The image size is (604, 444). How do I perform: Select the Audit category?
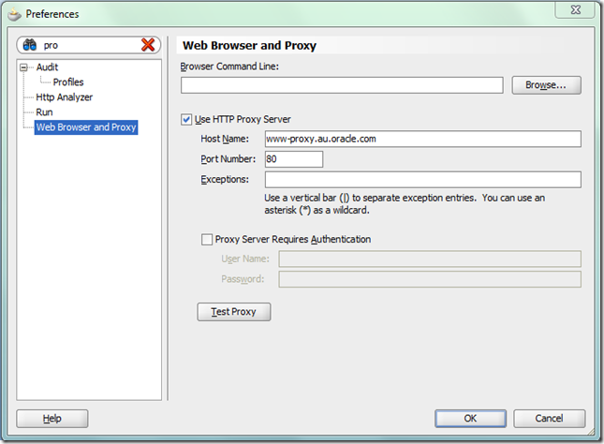(x=47, y=67)
